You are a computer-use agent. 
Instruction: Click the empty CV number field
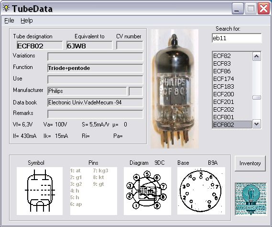(x=130, y=45)
